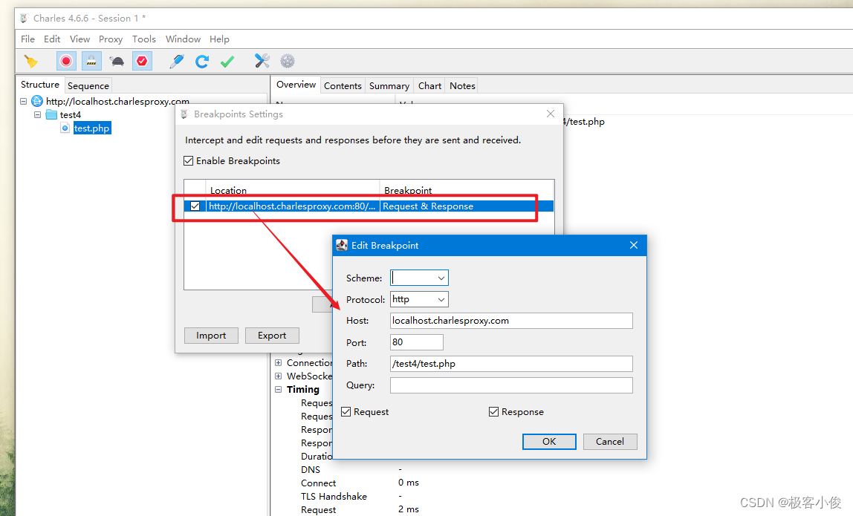
Task: Open the Window menu
Action: [x=184, y=39]
